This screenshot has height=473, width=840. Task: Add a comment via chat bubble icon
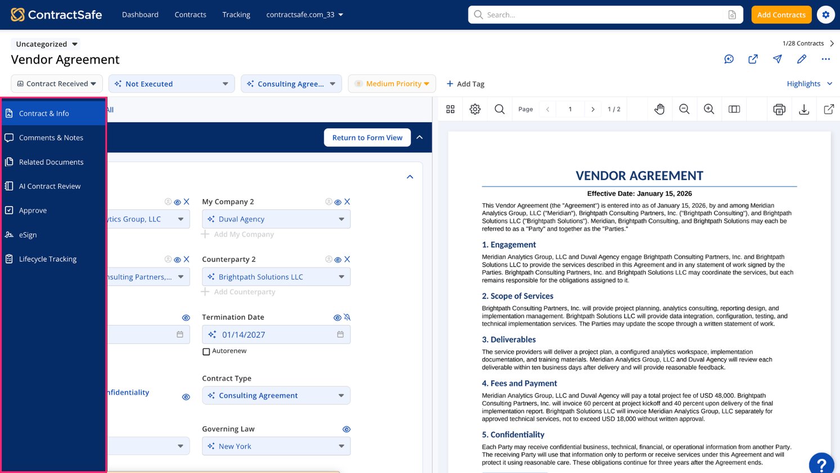tap(729, 59)
